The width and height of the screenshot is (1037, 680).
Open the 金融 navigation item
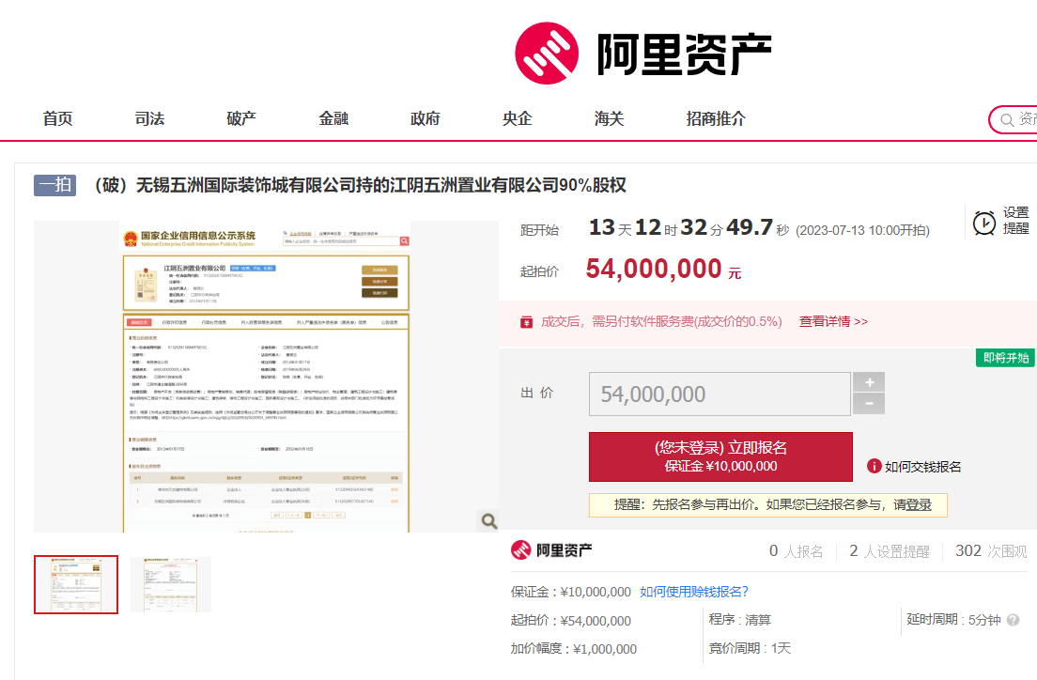333,118
